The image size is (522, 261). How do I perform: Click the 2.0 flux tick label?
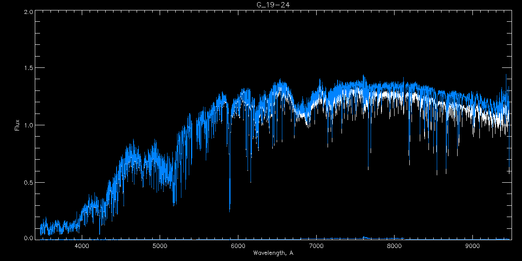29,12
